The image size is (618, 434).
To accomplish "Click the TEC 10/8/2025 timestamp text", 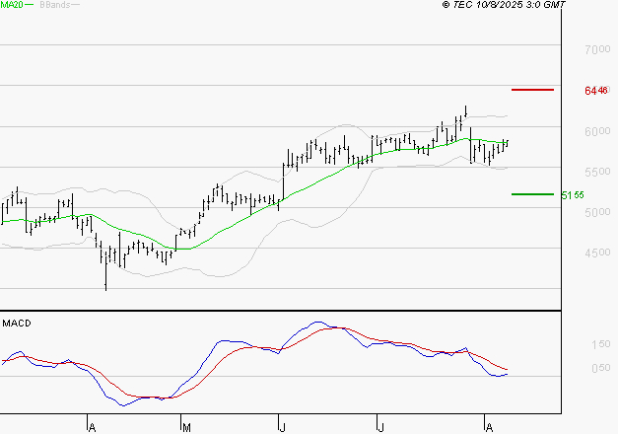I will (x=504, y=5).
